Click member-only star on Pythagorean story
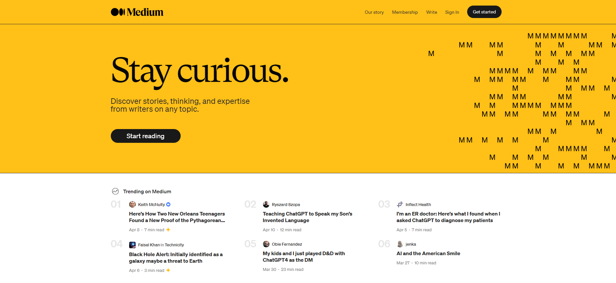The width and height of the screenshot is (616, 283). [168, 230]
